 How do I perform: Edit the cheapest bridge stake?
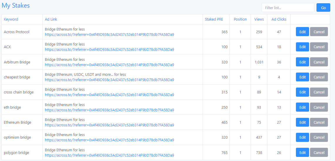(x=302, y=77)
